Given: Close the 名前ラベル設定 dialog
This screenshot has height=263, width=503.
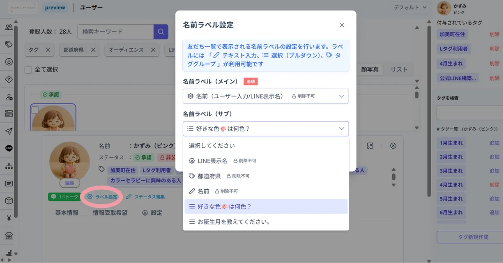Looking at the screenshot, I should pyautogui.click(x=342, y=25).
